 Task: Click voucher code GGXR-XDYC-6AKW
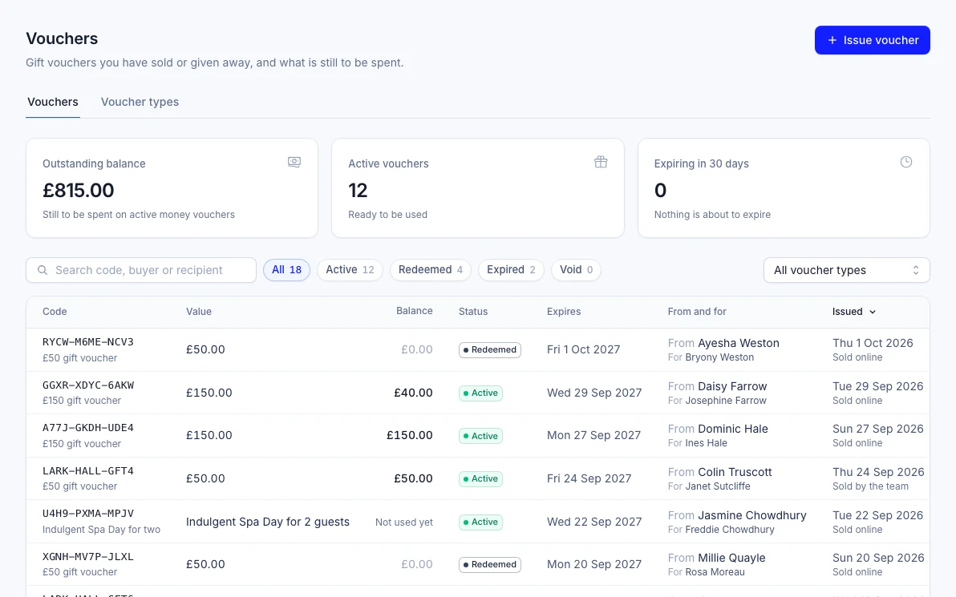(x=88, y=385)
